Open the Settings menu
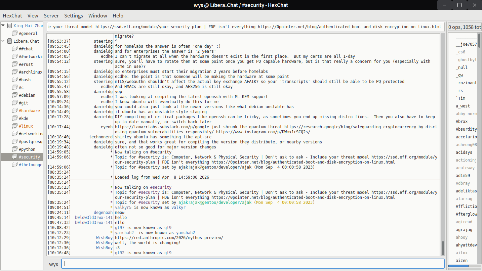Screen dimensions: 482x271 pos(73,15)
